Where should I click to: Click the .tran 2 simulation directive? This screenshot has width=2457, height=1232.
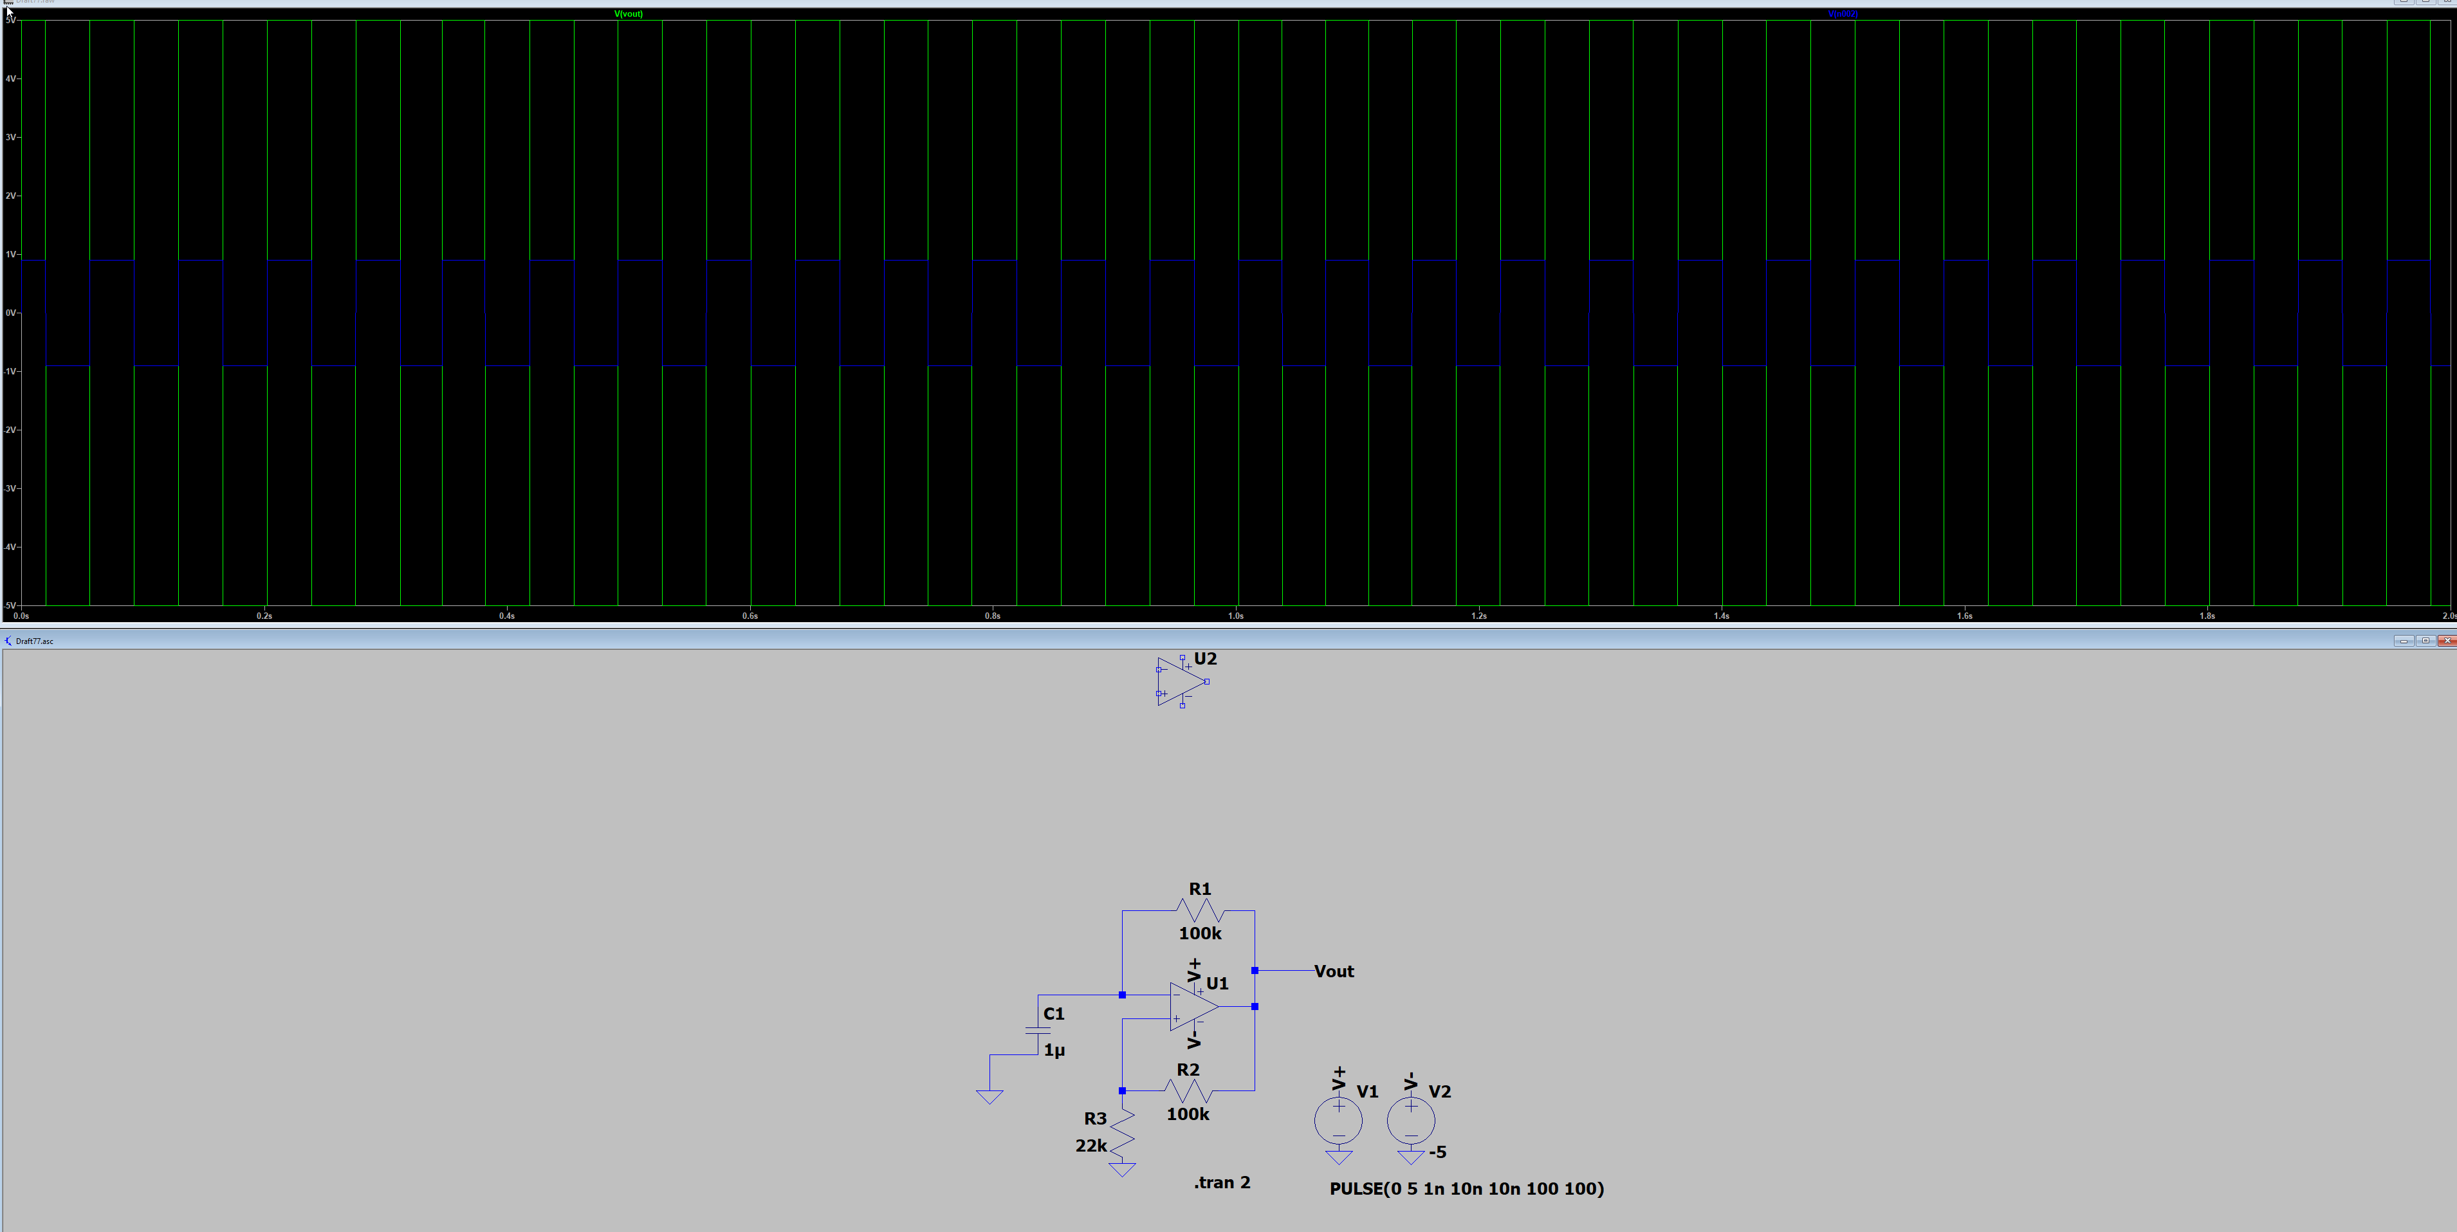pos(1222,1182)
